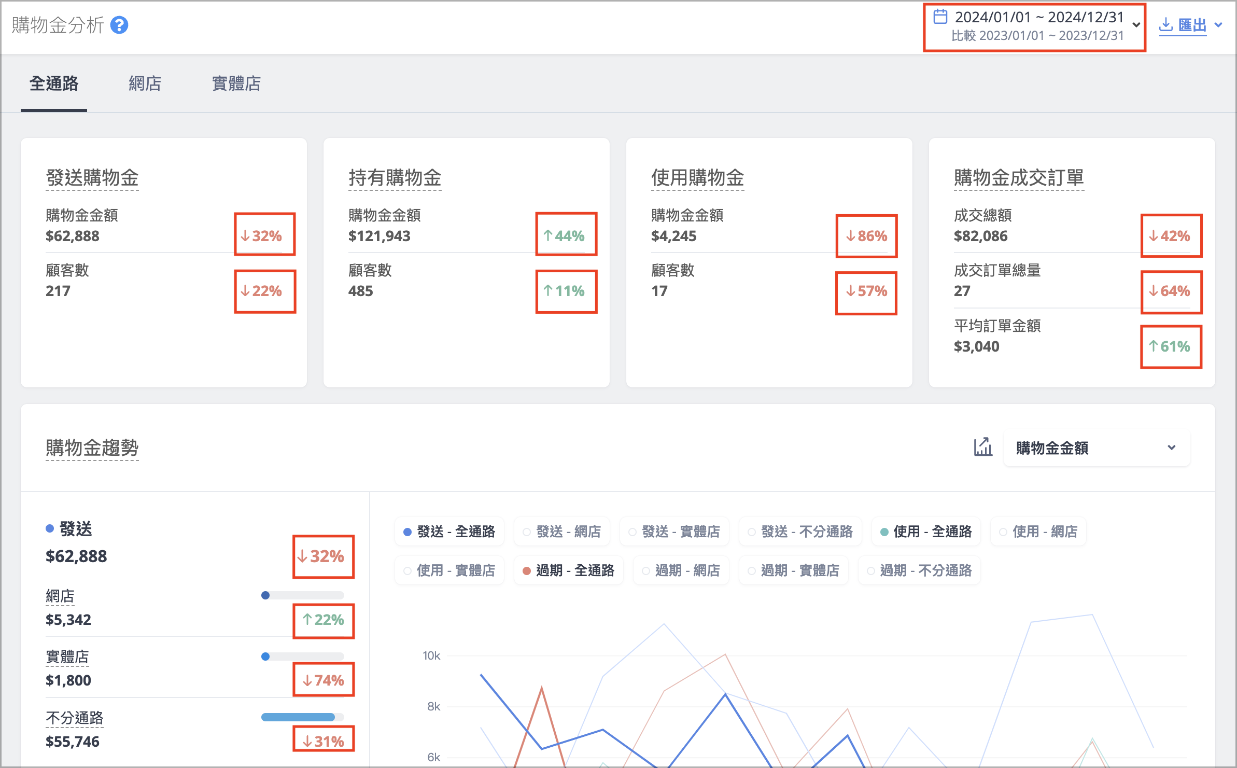Click the ↑44% change indicator

pos(564,236)
